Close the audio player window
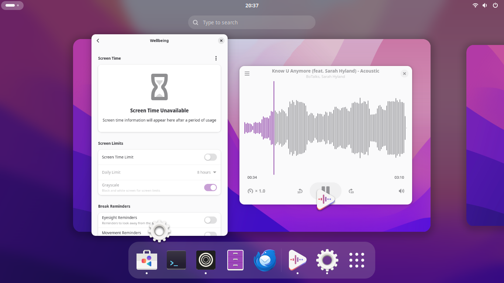Image resolution: width=504 pixels, height=283 pixels. click(x=404, y=74)
